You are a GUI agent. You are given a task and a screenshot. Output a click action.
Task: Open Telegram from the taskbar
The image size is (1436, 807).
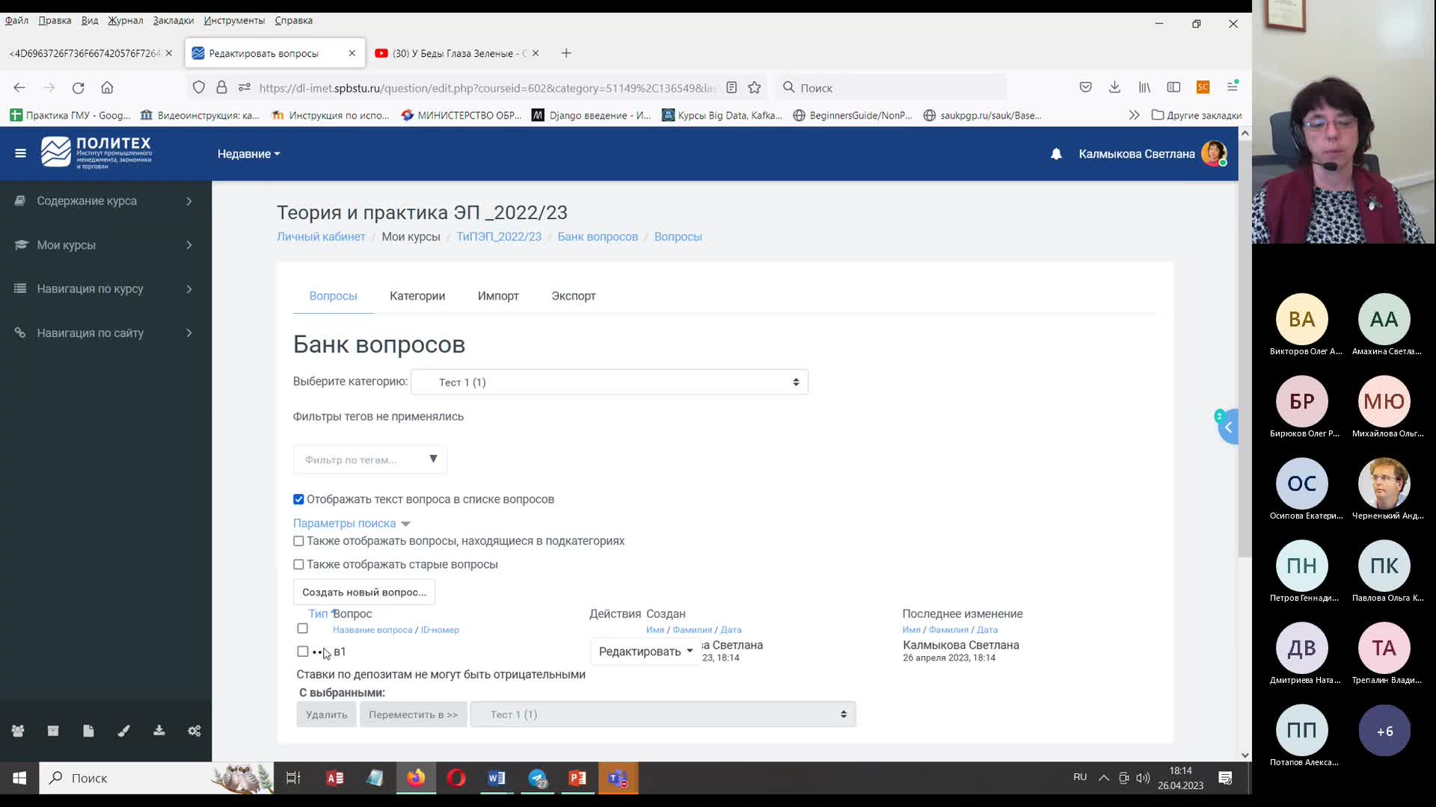[538, 778]
